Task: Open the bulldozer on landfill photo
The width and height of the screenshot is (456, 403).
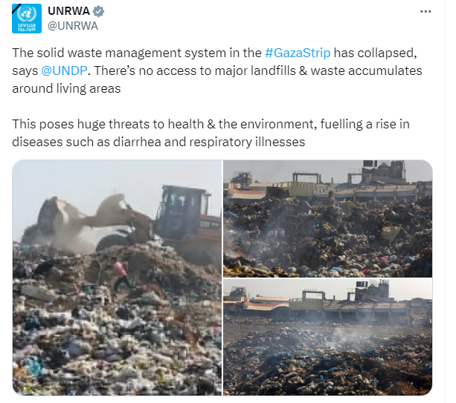Action: pos(118,278)
